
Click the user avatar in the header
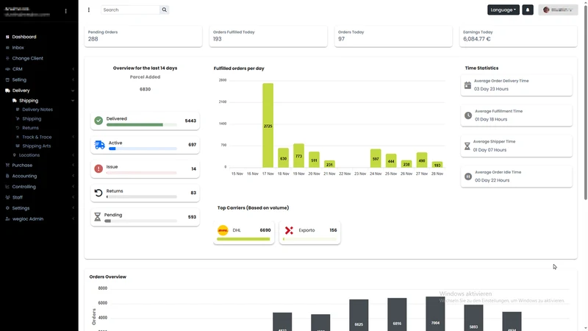546,10
